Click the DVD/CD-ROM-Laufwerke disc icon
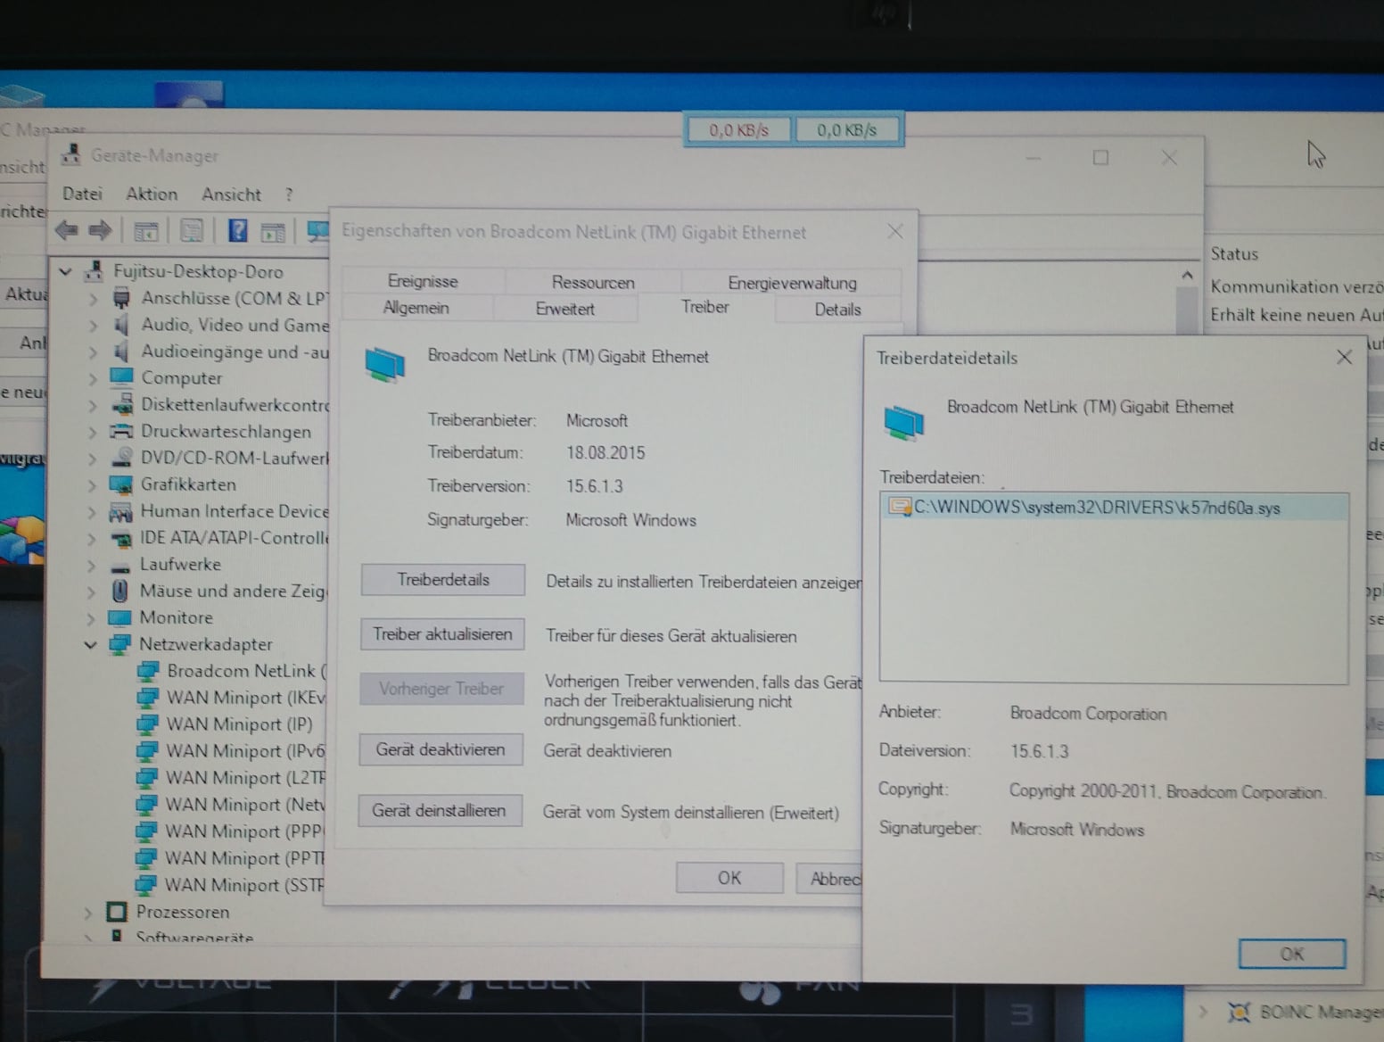 (x=121, y=458)
